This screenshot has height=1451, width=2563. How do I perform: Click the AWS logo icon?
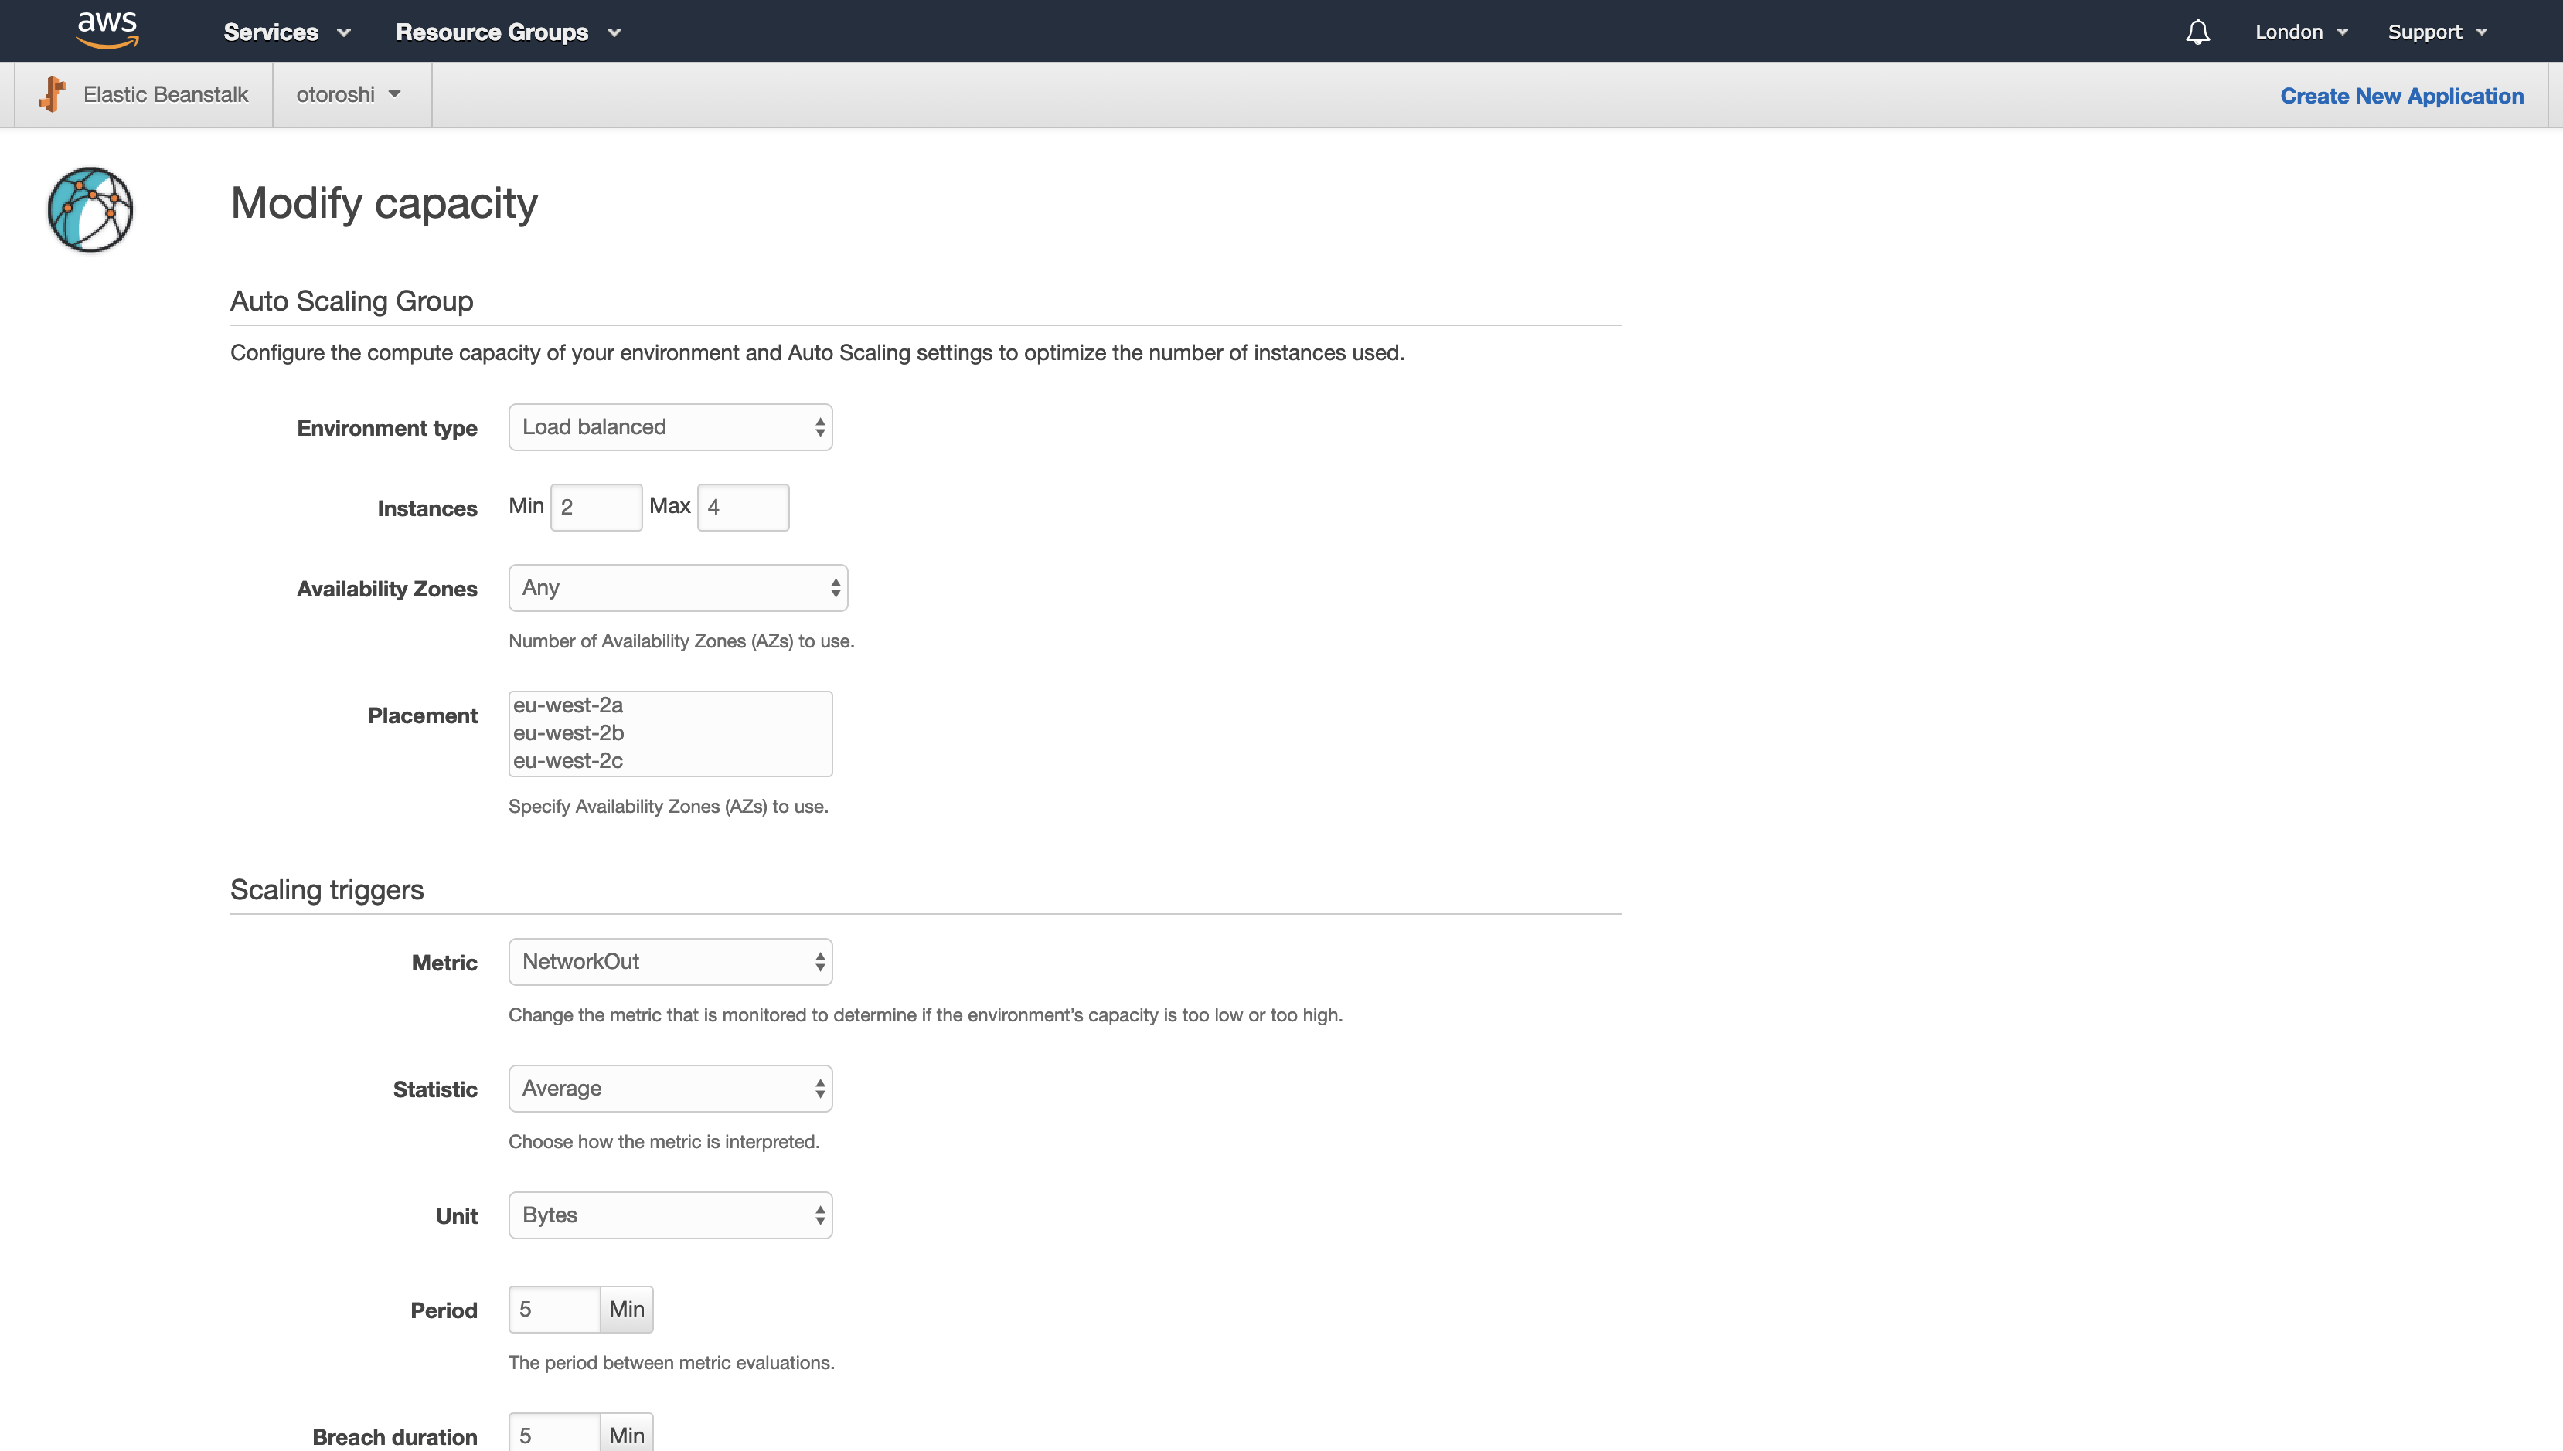[107, 30]
